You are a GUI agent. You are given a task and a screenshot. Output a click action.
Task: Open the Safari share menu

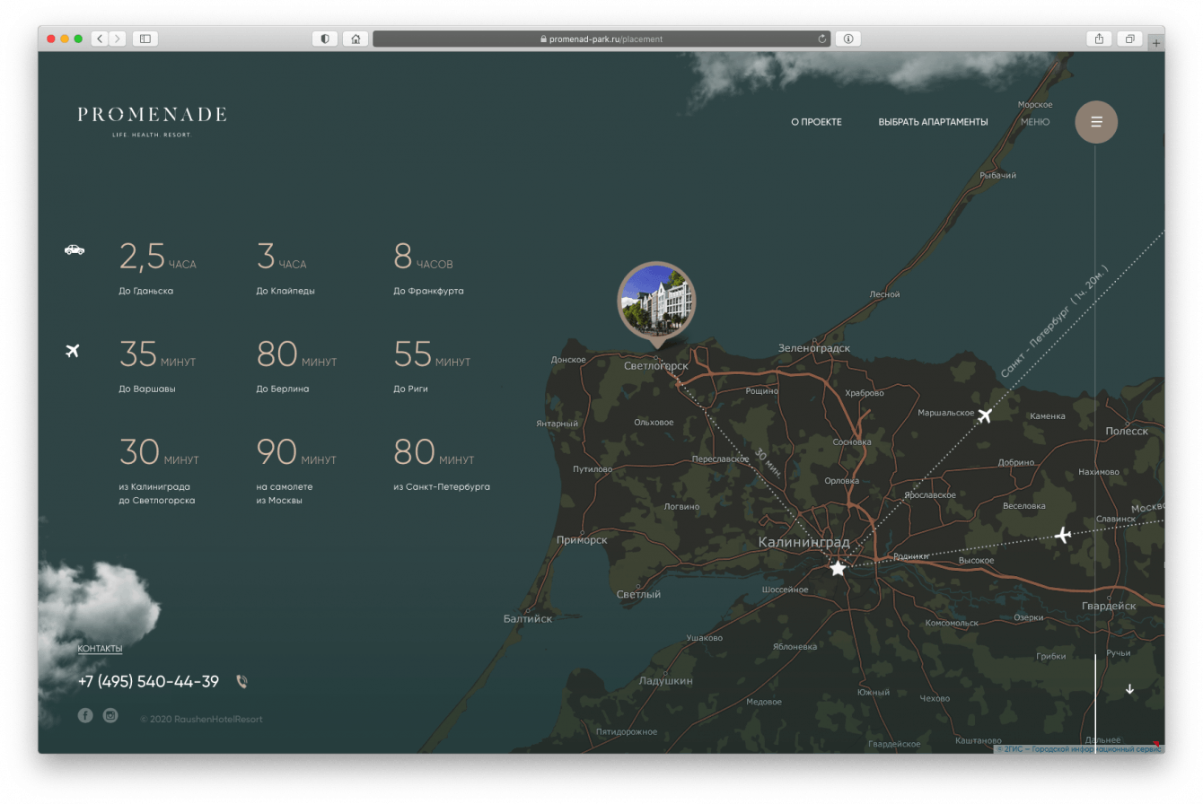(x=1099, y=39)
